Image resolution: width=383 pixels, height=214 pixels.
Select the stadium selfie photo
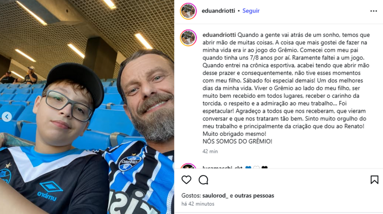87,107
